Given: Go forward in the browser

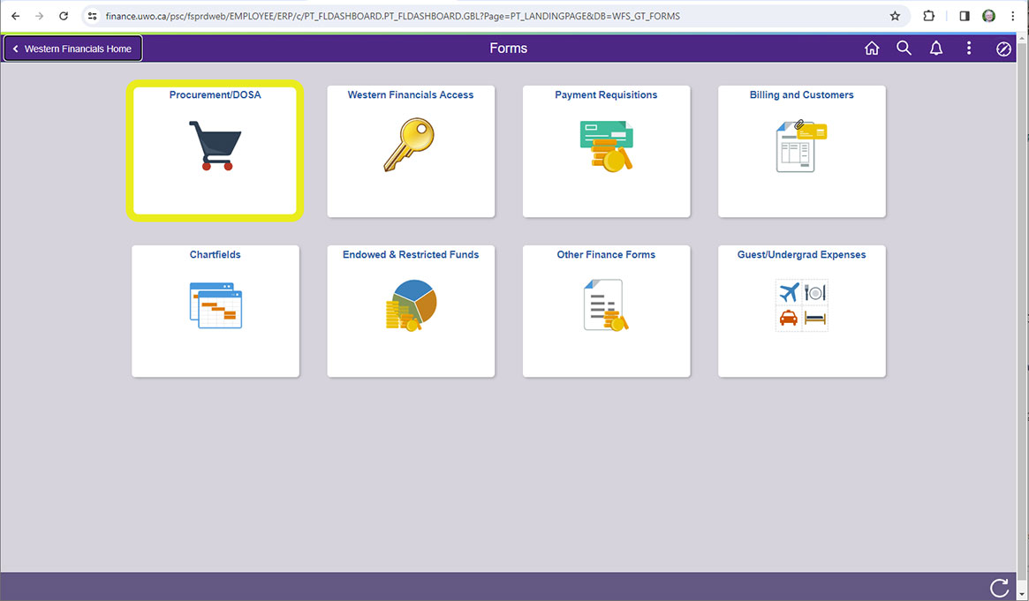Looking at the screenshot, I should click(x=40, y=16).
